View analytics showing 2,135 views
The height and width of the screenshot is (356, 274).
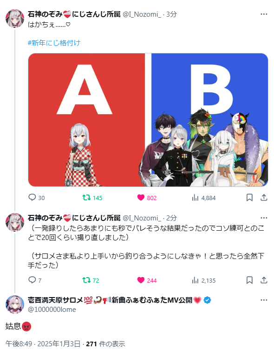pos(195,280)
